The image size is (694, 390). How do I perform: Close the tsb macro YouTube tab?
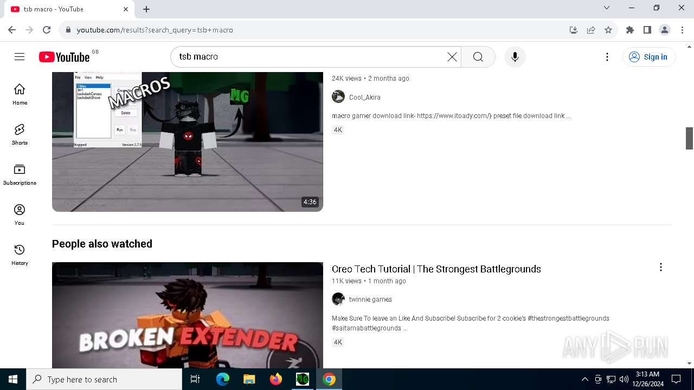(x=126, y=9)
